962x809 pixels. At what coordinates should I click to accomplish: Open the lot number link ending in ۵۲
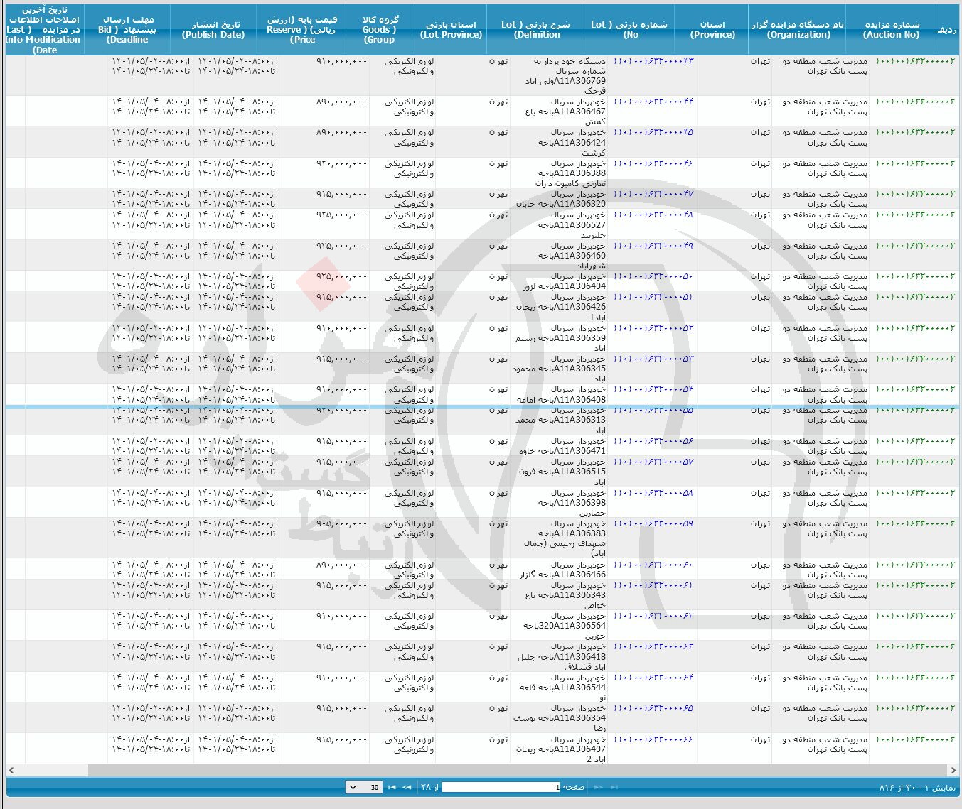653,329
